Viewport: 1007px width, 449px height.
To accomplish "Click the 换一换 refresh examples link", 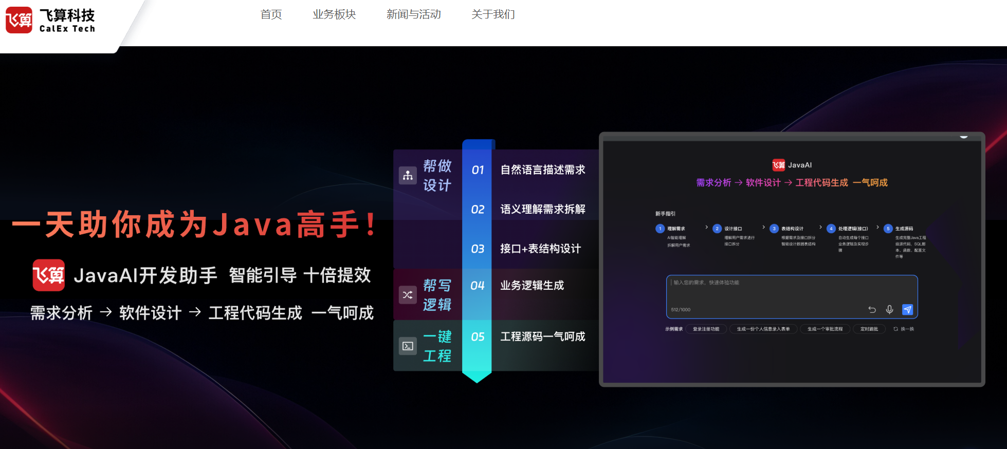I will [904, 329].
